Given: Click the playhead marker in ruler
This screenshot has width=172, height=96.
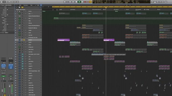Looking at the screenshot, I should pyautogui.click(x=106, y=8).
